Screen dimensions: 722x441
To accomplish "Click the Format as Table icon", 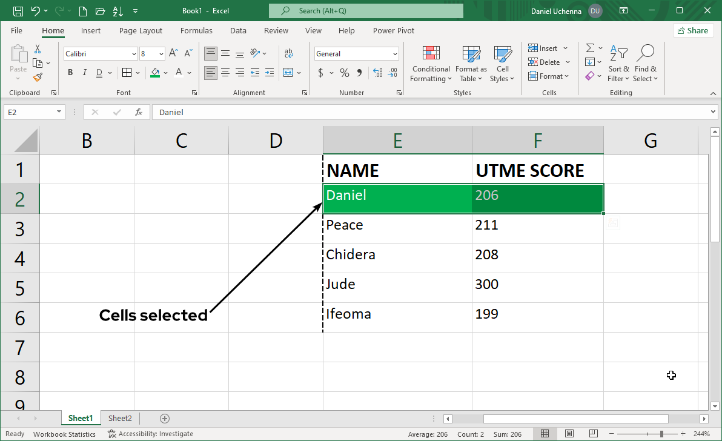I will point(471,64).
